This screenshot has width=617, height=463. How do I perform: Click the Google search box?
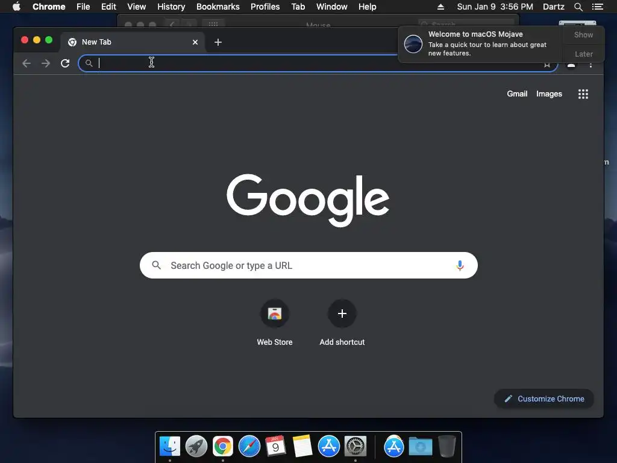(308, 265)
